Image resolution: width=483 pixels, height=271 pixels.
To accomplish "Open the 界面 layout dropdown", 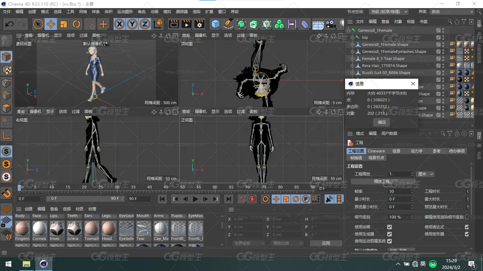I will [x=452, y=12].
